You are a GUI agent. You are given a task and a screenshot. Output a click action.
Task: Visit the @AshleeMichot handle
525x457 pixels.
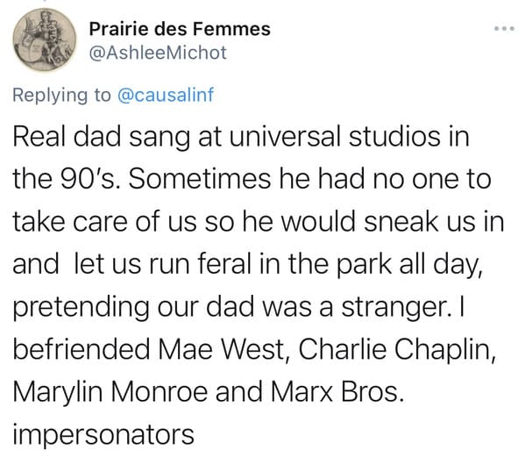pos(158,53)
